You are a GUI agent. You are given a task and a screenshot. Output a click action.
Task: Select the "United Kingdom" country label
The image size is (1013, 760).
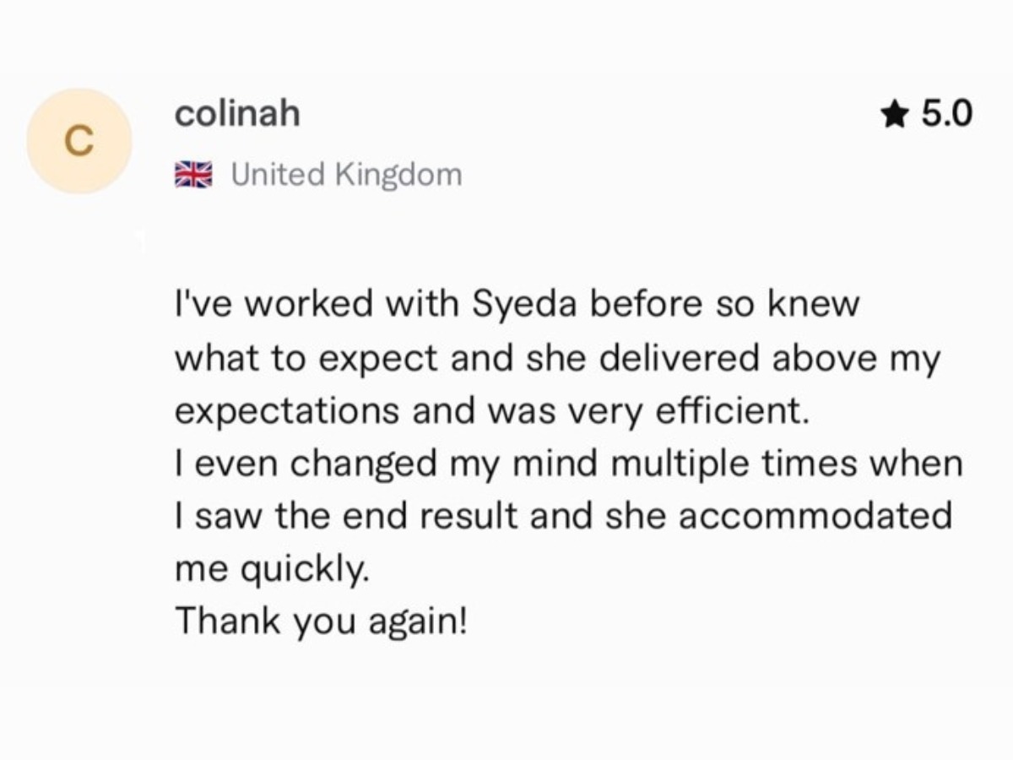click(346, 175)
